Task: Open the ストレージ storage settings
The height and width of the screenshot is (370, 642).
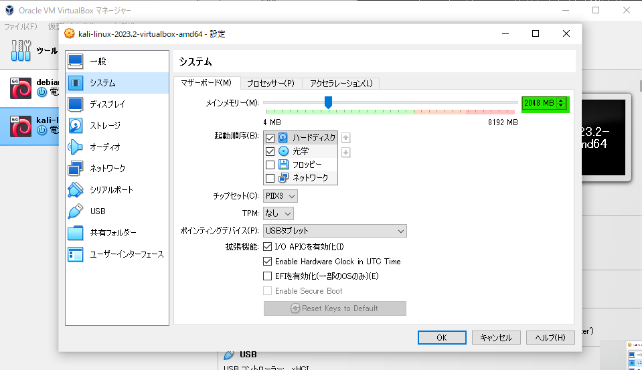Action: point(117,126)
